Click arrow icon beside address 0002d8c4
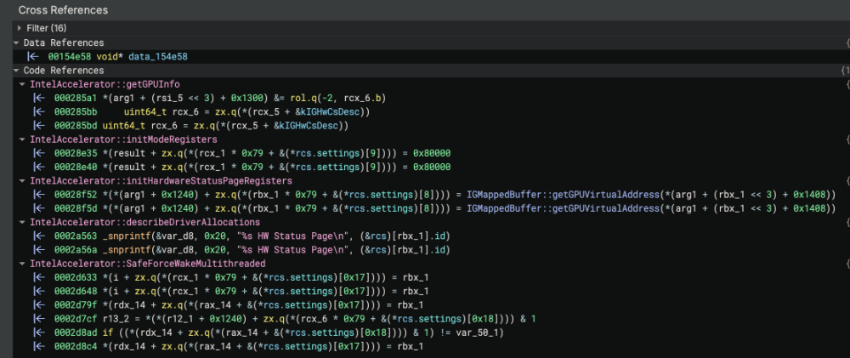Viewport: 850px width, 358px height. (39, 346)
